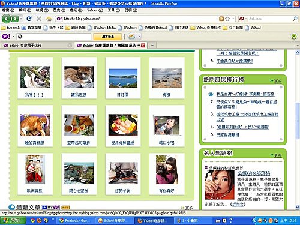Reload the page with refresh icon
300x225 pixels.
(29, 19)
